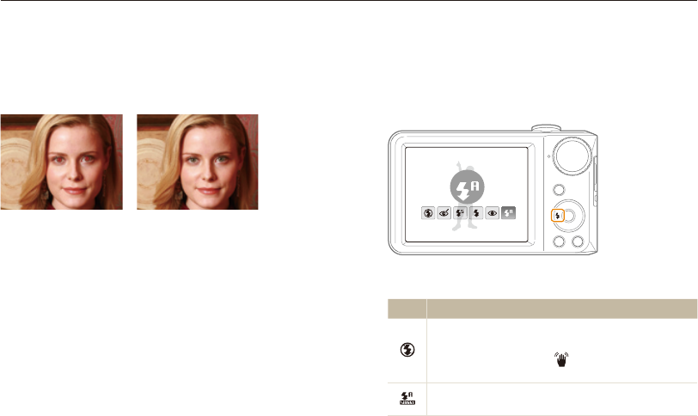Click the lower-right round button on camera back
Image resolution: width=698 pixels, height=416 pixels.
coord(578,242)
